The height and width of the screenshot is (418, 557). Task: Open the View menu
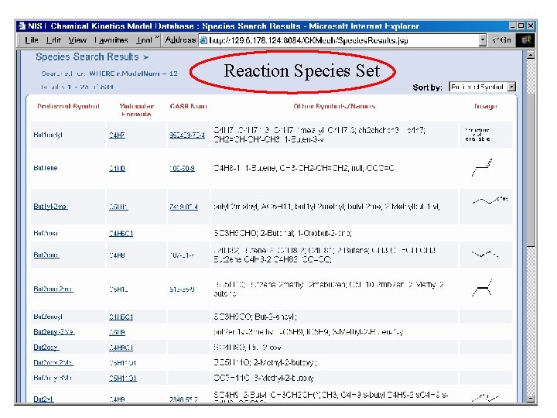coord(77,40)
